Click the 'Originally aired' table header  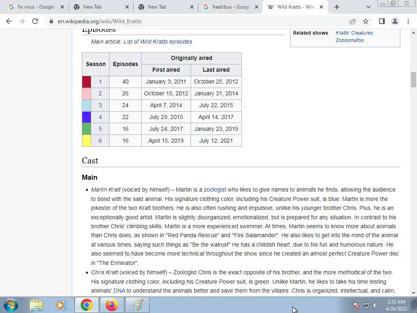191,58
